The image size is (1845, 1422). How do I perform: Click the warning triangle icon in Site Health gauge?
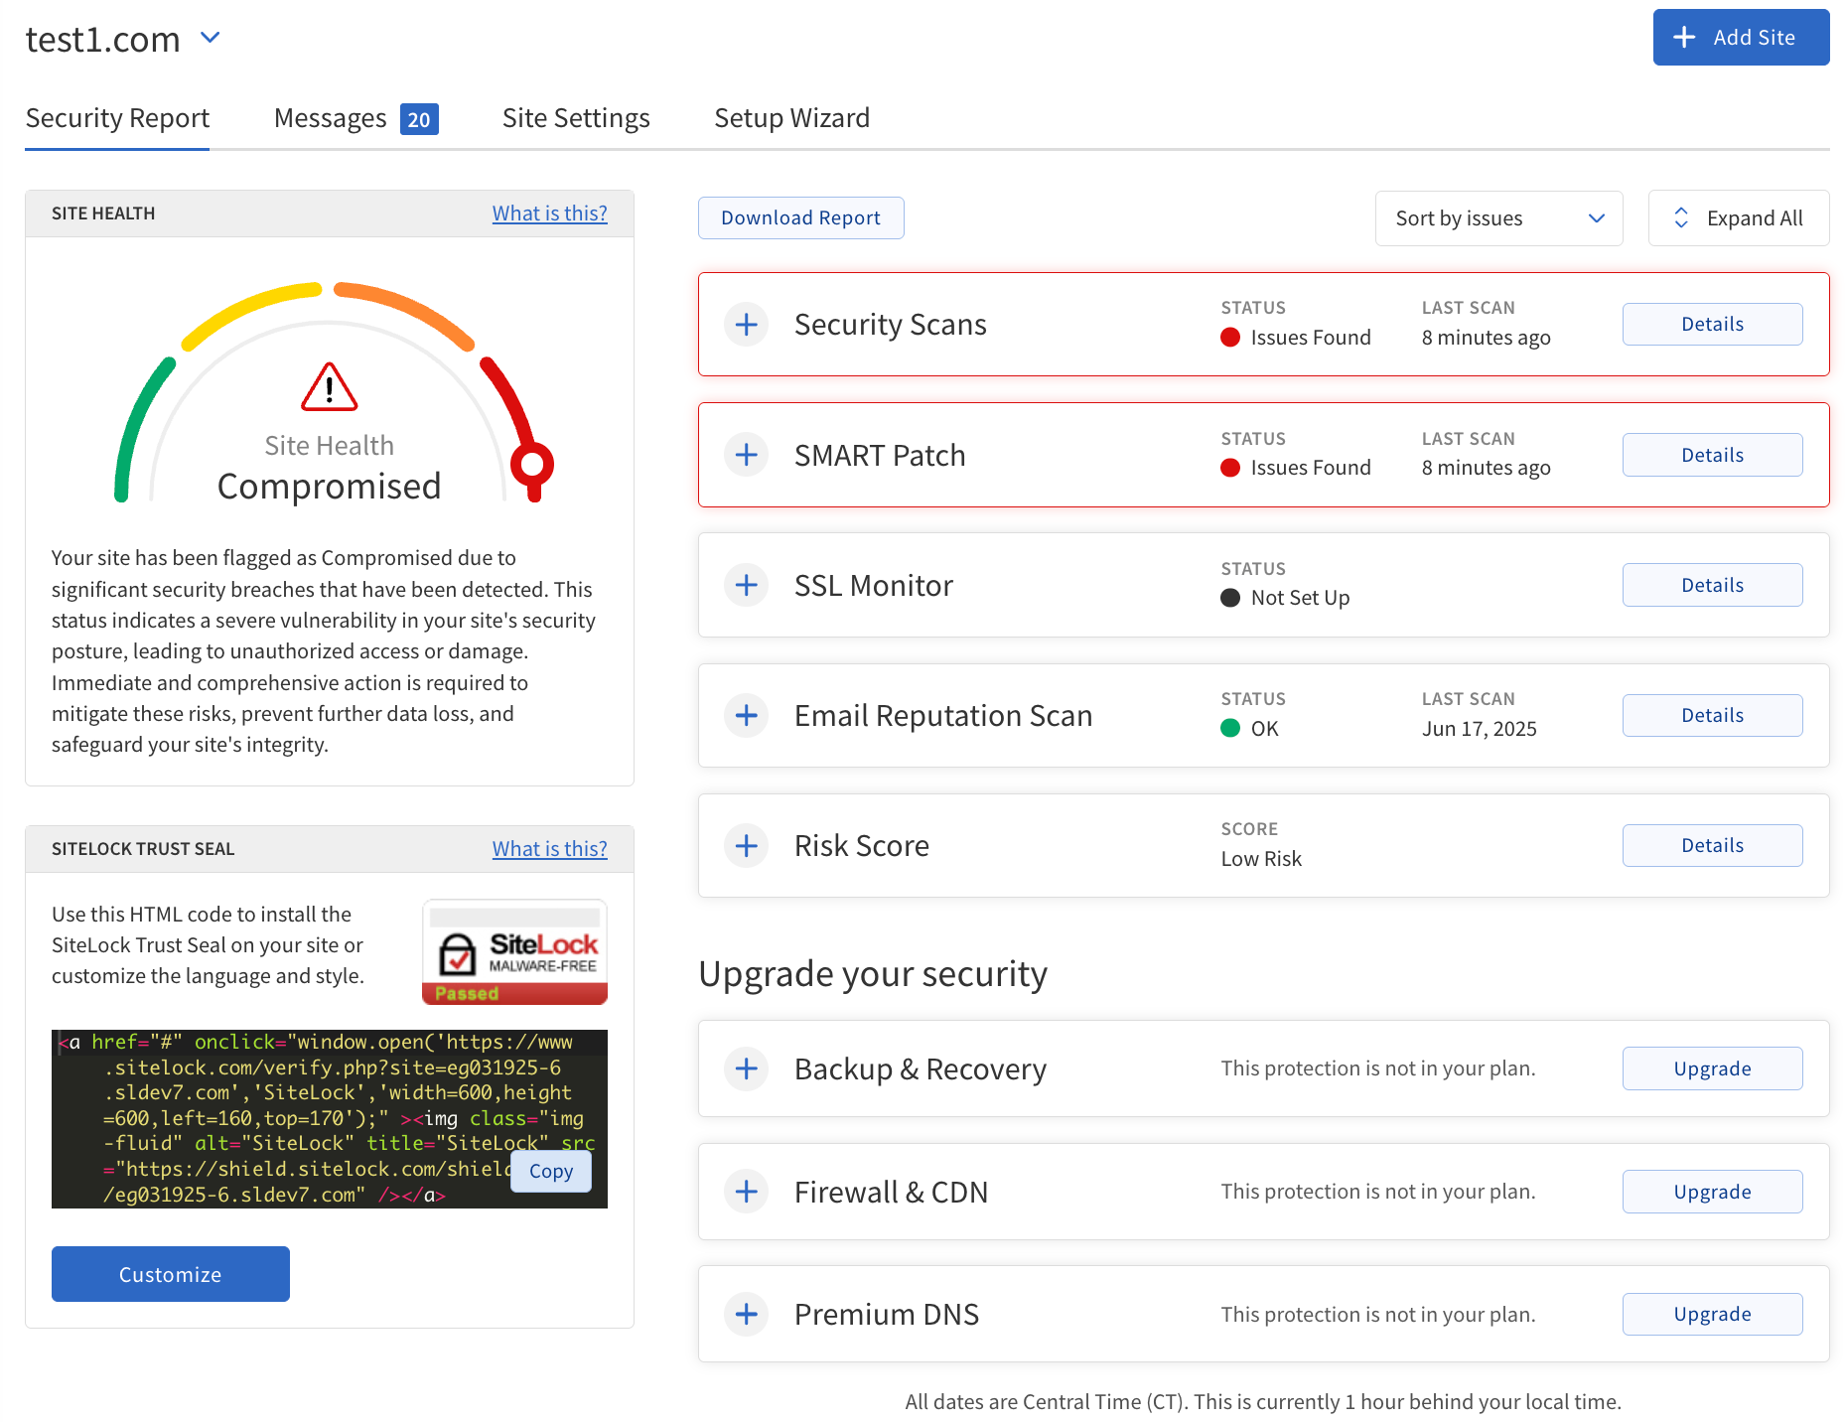pyautogui.click(x=329, y=387)
